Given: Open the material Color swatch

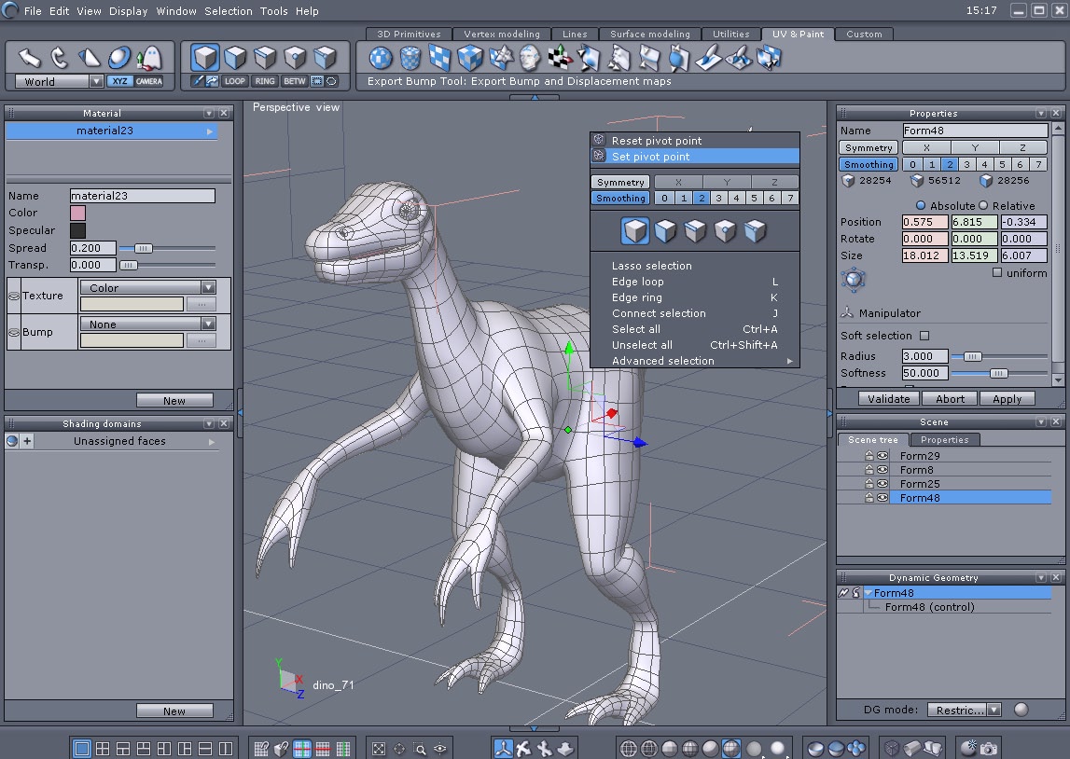Looking at the screenshot, I should click(x=77, y=213).
